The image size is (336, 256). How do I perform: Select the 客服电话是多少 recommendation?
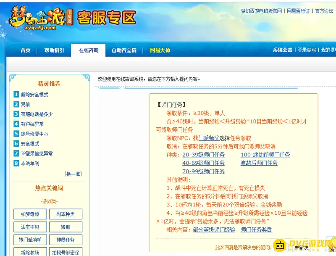pyautogui.click(x=37, y=114)
